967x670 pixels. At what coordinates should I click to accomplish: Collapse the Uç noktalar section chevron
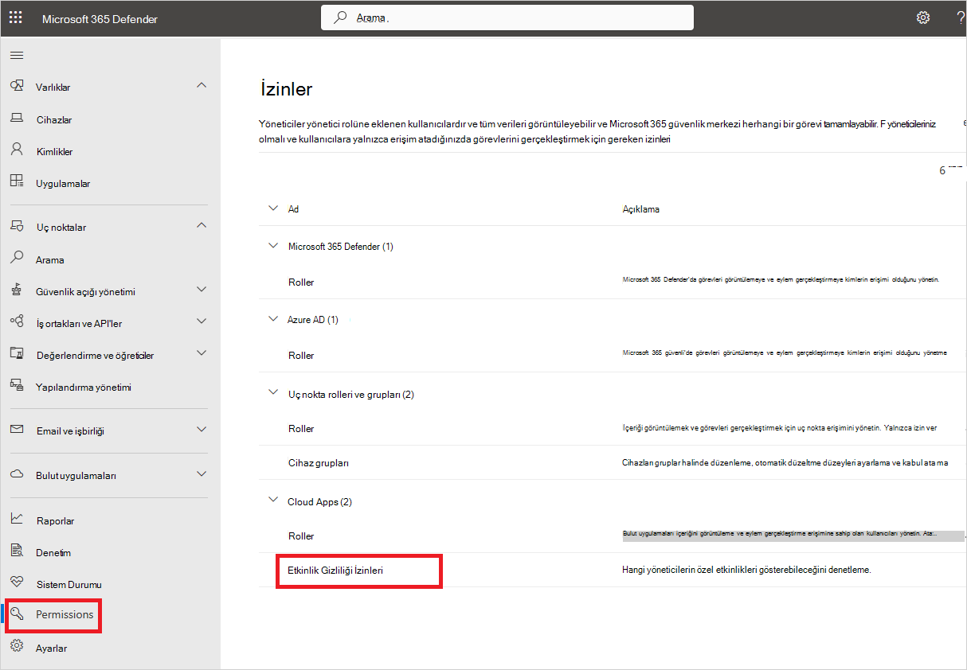(x=202, y=225)
